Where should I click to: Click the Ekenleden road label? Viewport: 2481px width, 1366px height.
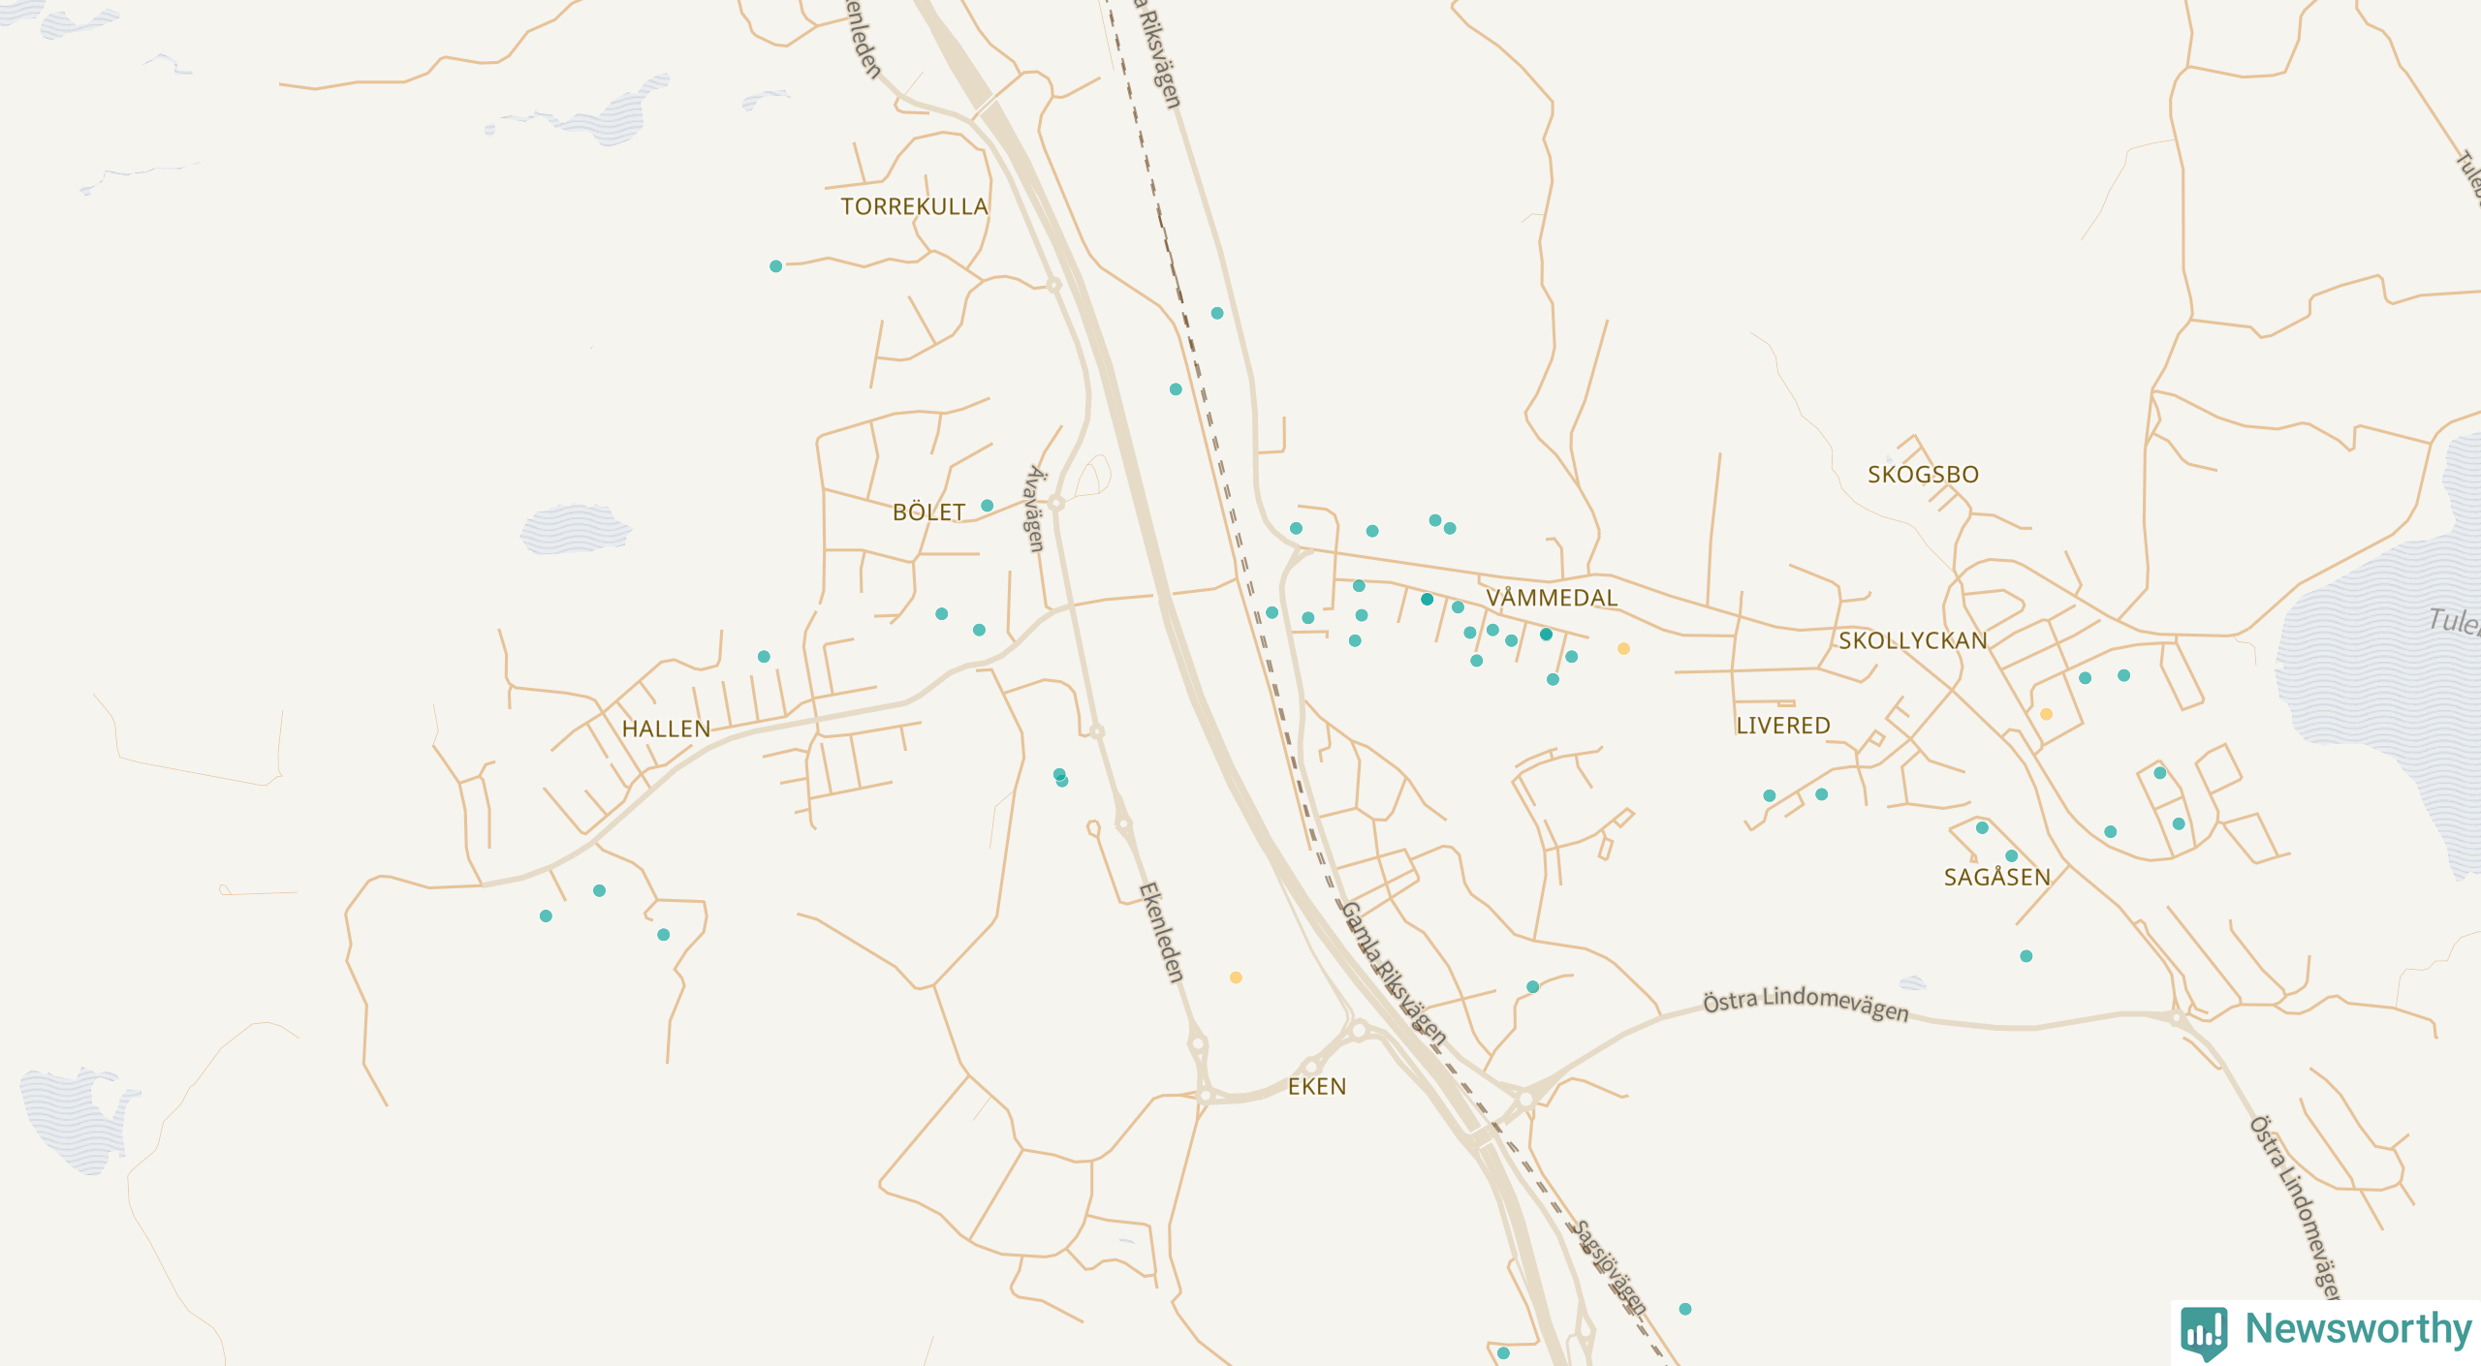click(1161, 932)
